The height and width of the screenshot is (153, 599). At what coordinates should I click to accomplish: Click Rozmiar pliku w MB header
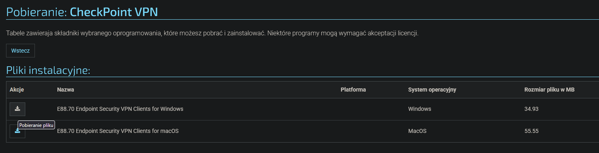549,90
